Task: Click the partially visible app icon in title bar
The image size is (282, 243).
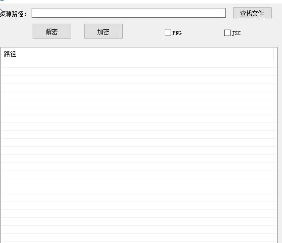Action: [2, 0]
